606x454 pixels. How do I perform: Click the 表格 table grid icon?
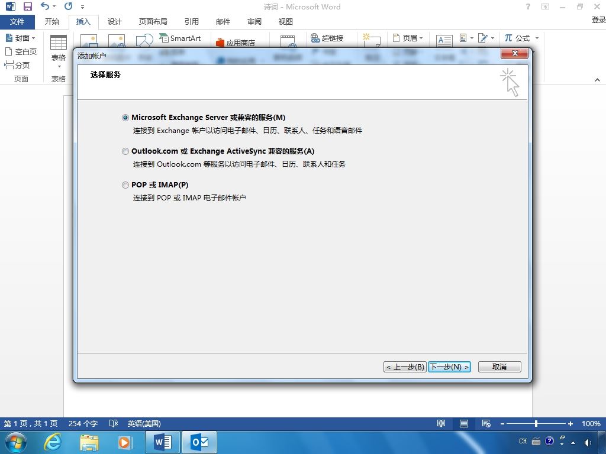pyautogui.click(x=59, y=43)
